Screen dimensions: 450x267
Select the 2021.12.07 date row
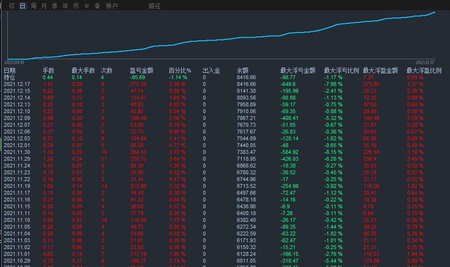tap(17, 125)
